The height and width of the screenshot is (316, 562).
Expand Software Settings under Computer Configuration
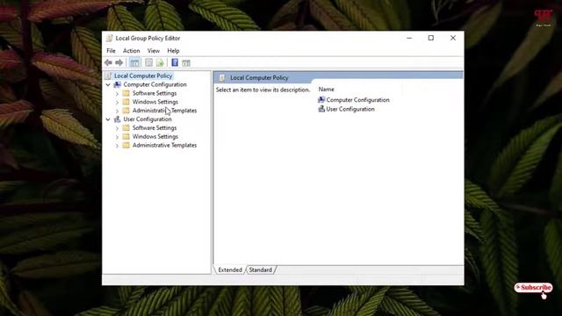pos(117,94)
